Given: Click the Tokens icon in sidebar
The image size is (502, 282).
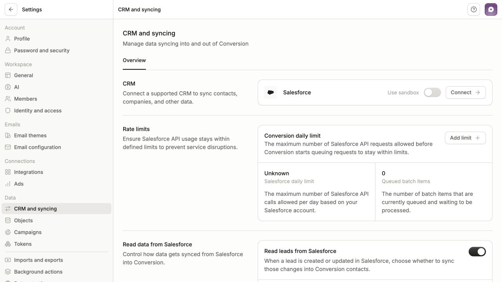Looking at the screenshot, I should (x=8, y=244).
